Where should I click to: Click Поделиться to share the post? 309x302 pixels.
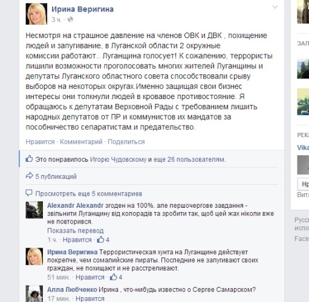click(126, 142)
